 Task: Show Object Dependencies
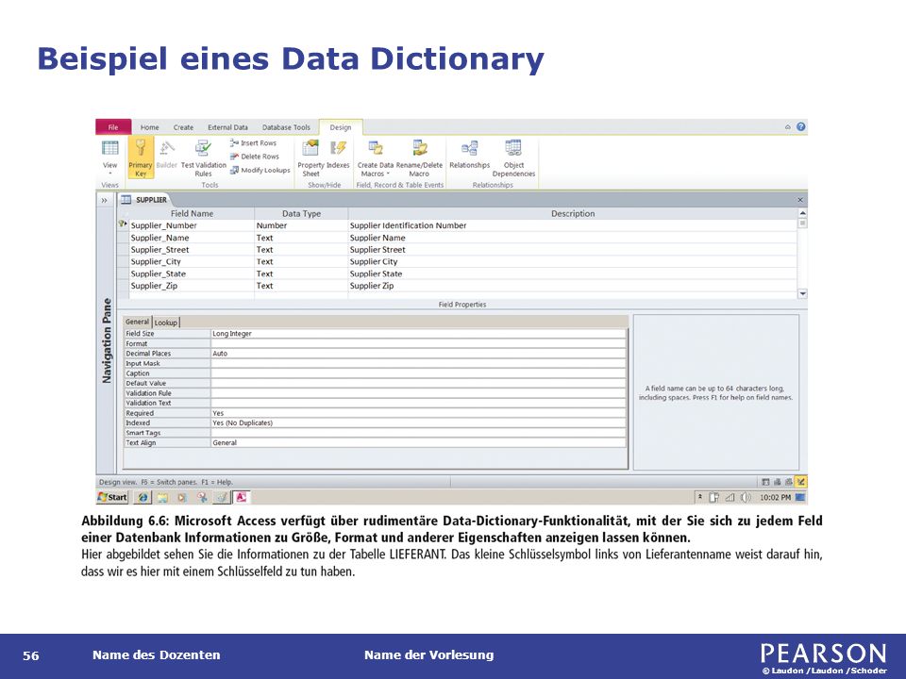tap(513, 157)
